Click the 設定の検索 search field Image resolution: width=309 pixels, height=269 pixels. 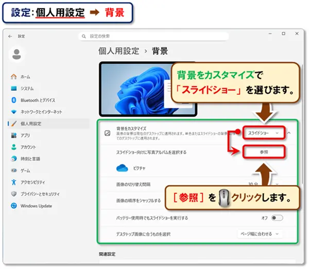[x=153, y=36]
